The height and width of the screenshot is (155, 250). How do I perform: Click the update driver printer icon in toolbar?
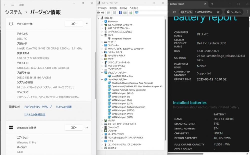tap(131, 13)
